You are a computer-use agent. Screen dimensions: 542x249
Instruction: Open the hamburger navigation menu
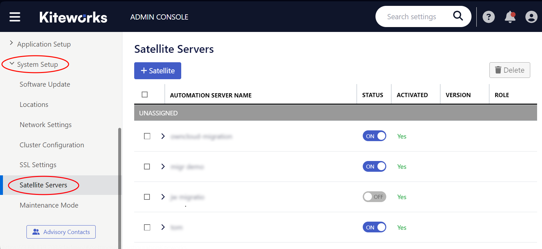coord(15,17)
